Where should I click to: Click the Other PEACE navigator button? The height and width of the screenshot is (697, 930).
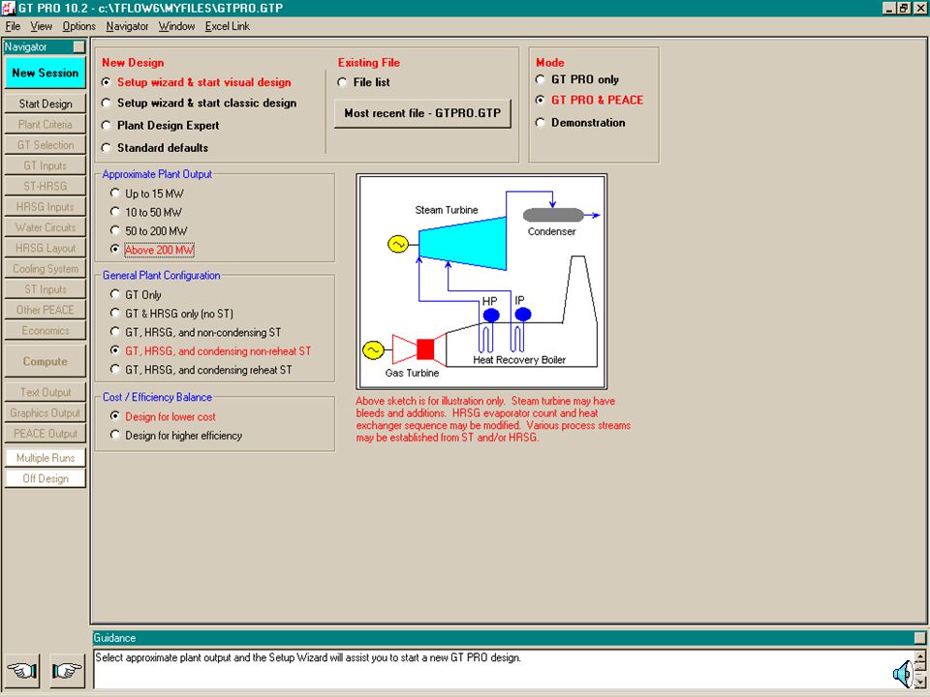pos(46,310)
